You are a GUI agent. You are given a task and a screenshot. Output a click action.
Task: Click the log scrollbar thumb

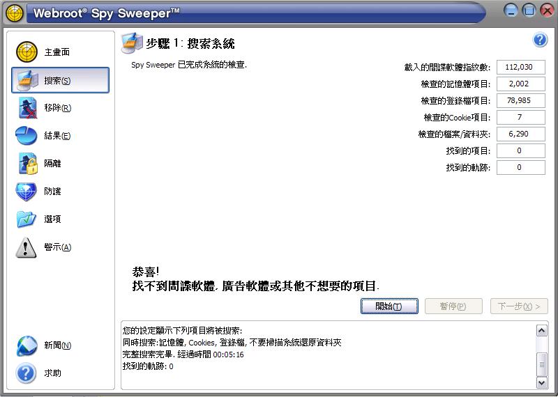pos(541,364)
